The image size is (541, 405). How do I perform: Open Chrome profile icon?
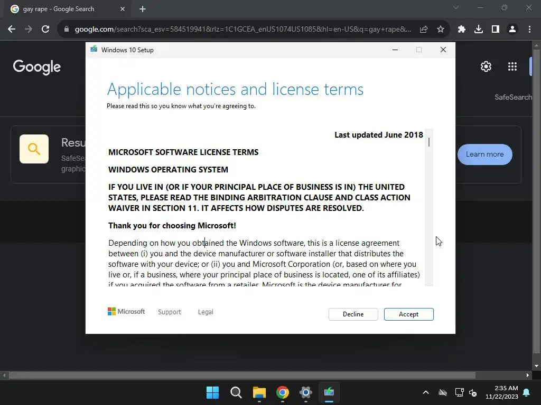point(512,30)
